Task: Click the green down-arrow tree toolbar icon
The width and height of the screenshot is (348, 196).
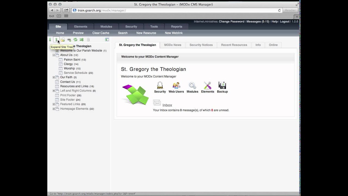Action: click(50, 40)
